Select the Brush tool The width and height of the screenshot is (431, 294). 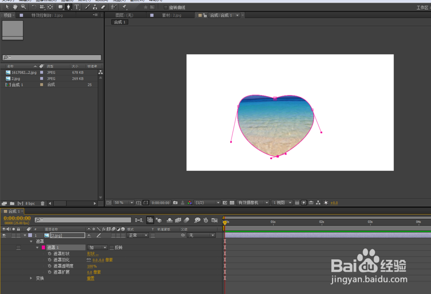click(87, 7)
